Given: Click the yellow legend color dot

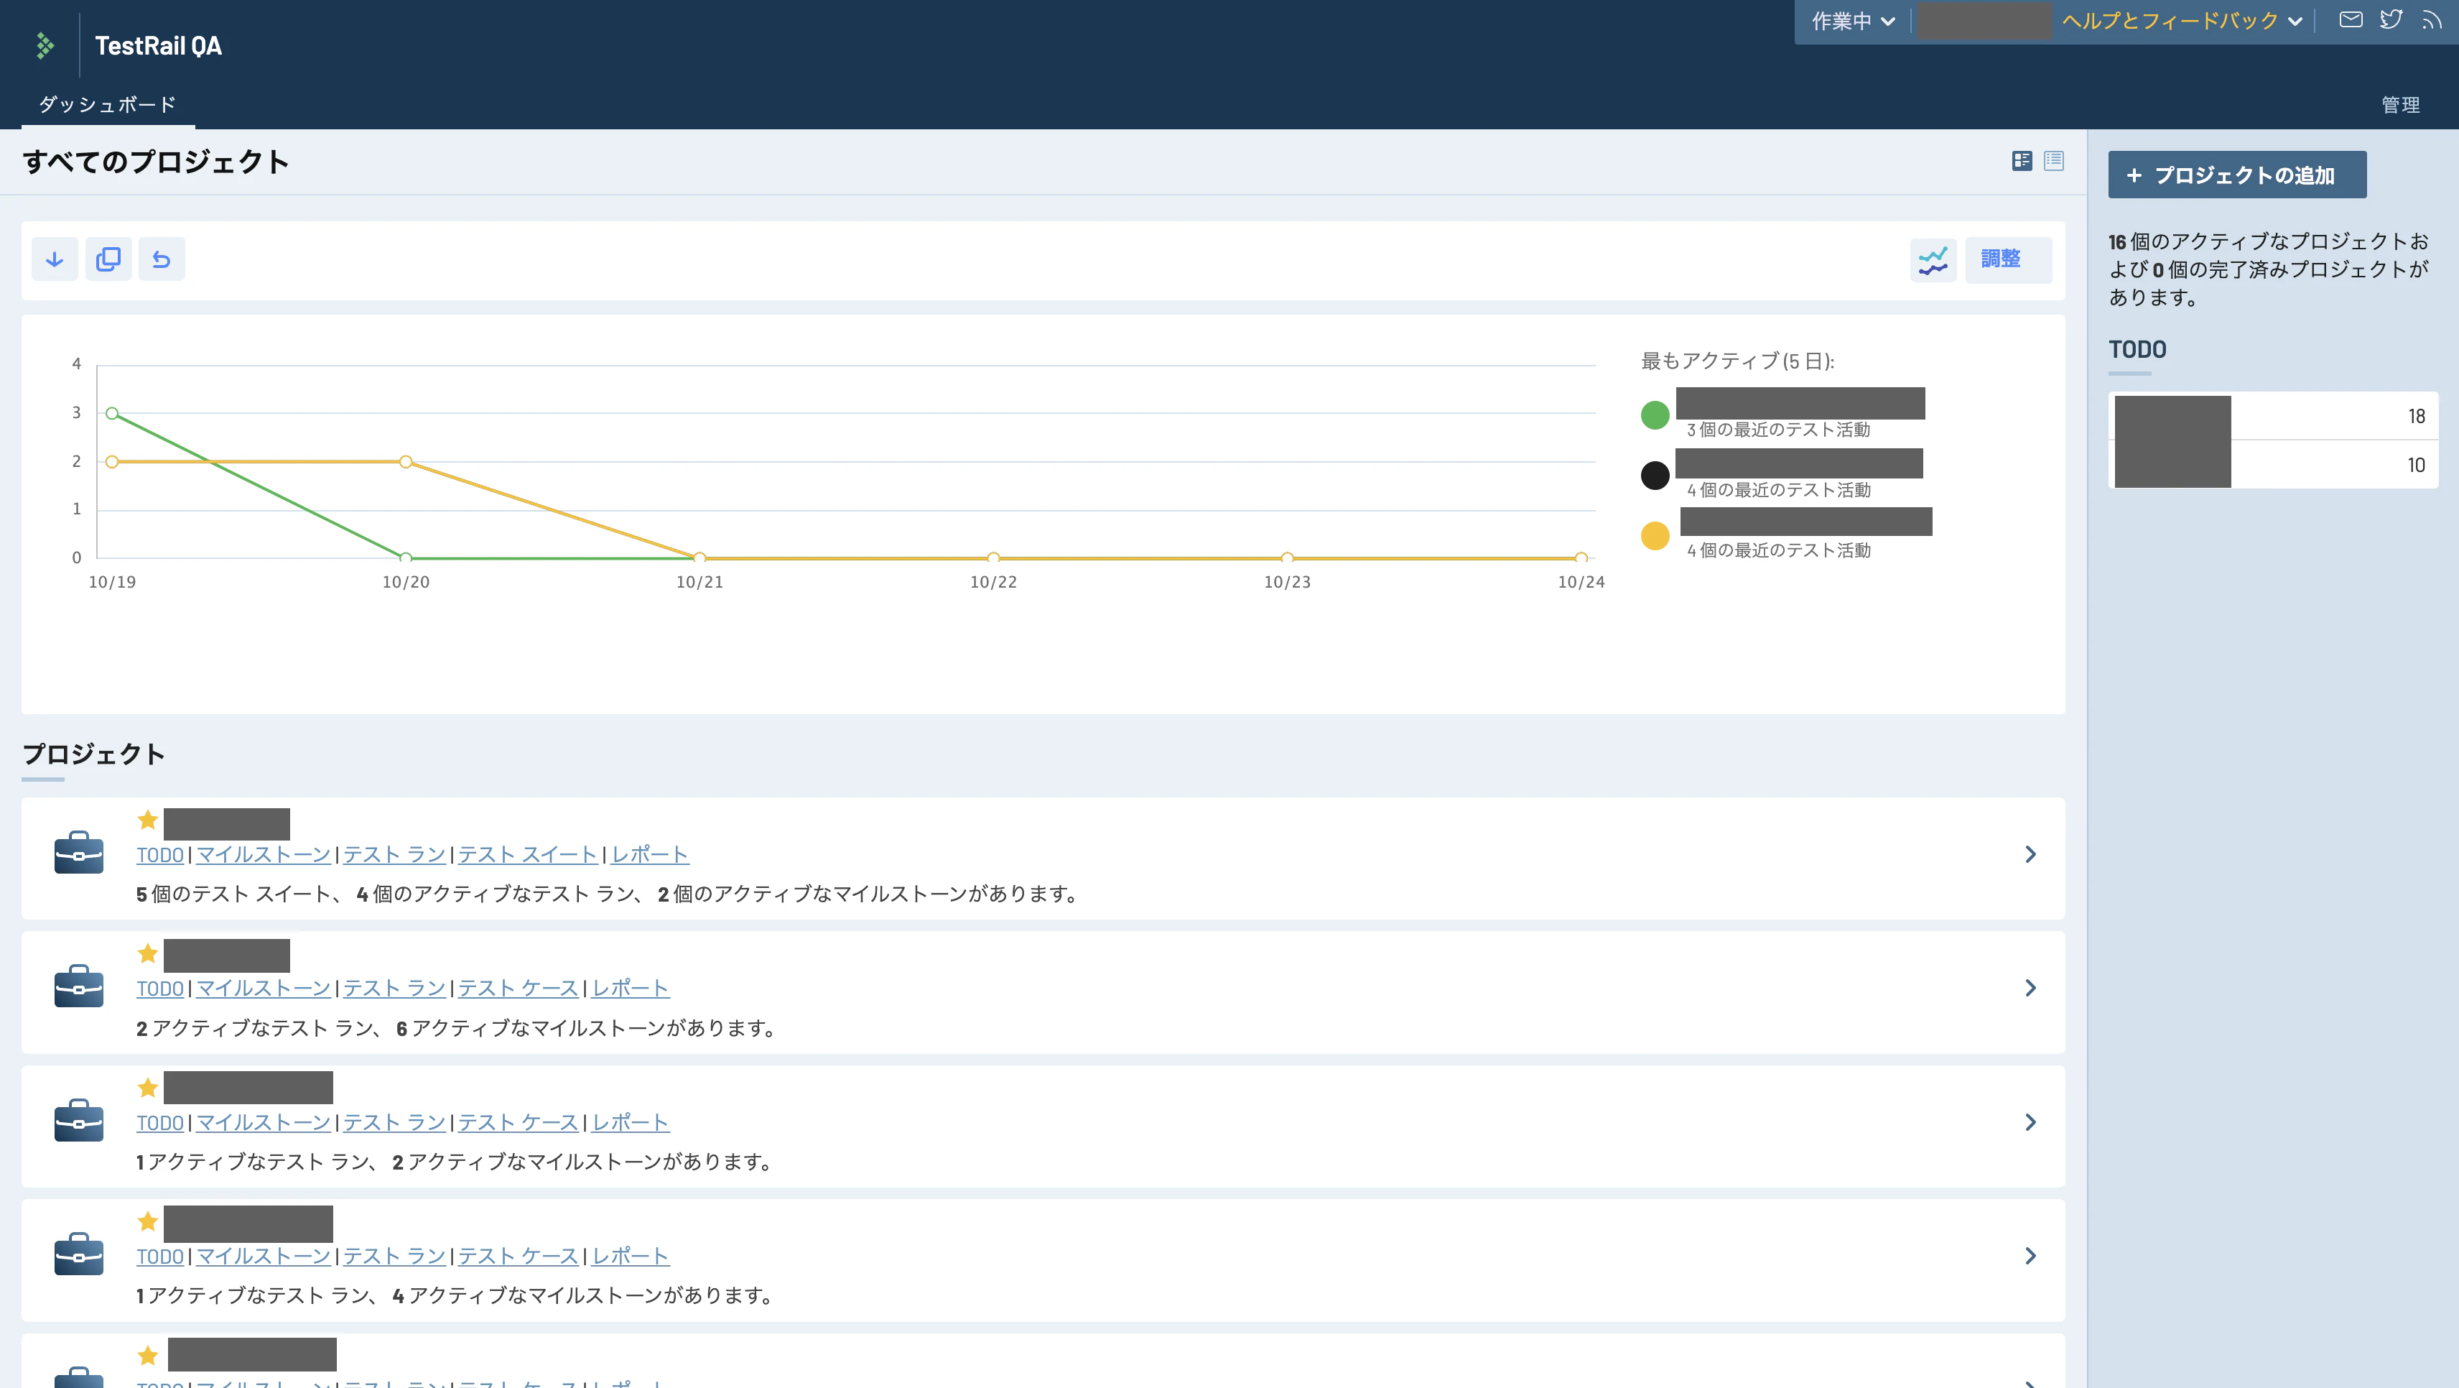Looking at the screenshot, I should (x=1654, y=535).
